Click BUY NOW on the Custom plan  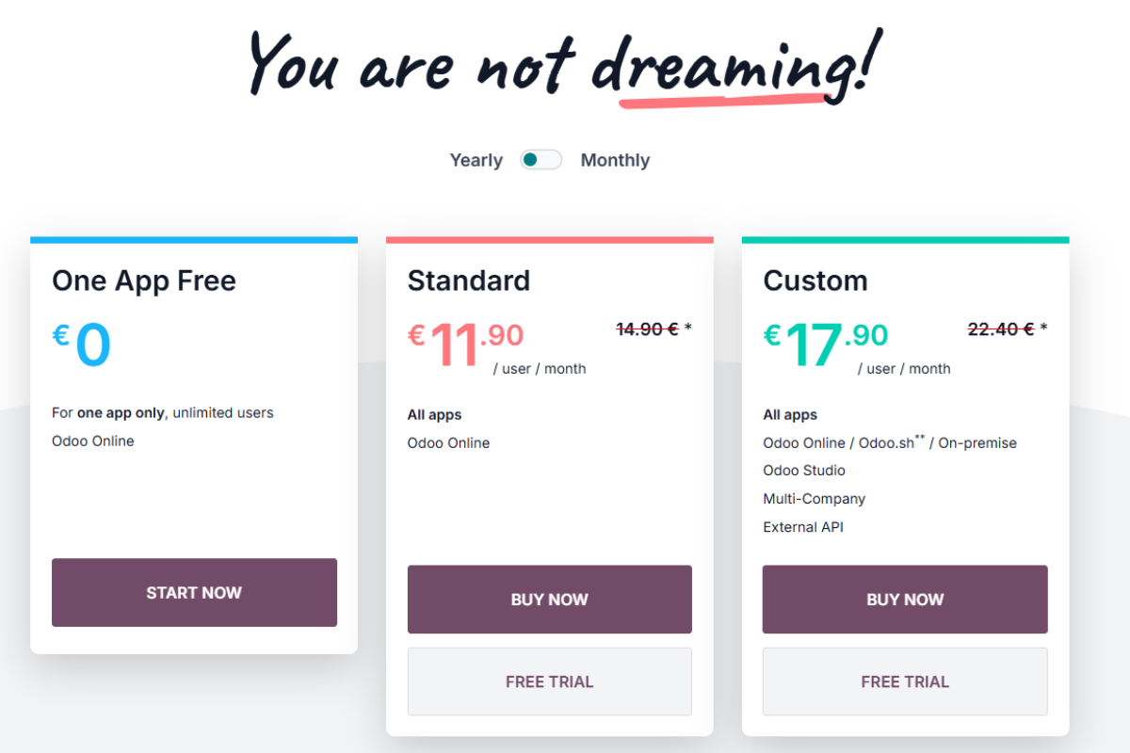coord(904,599)
